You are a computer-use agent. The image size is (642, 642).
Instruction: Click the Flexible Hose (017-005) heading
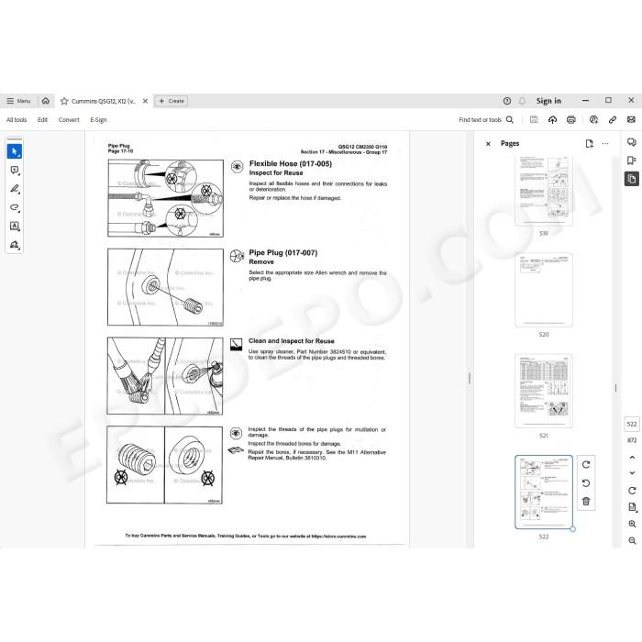pyautogui.click(x=291, y=164)
